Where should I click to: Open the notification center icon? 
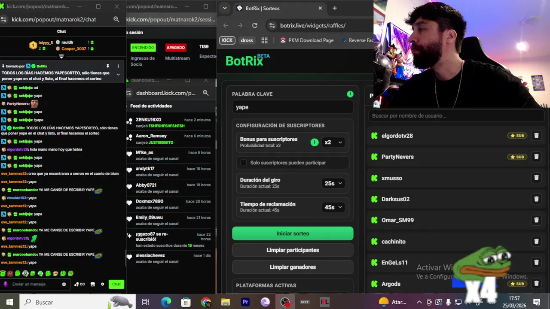click(x=536, y=302)
